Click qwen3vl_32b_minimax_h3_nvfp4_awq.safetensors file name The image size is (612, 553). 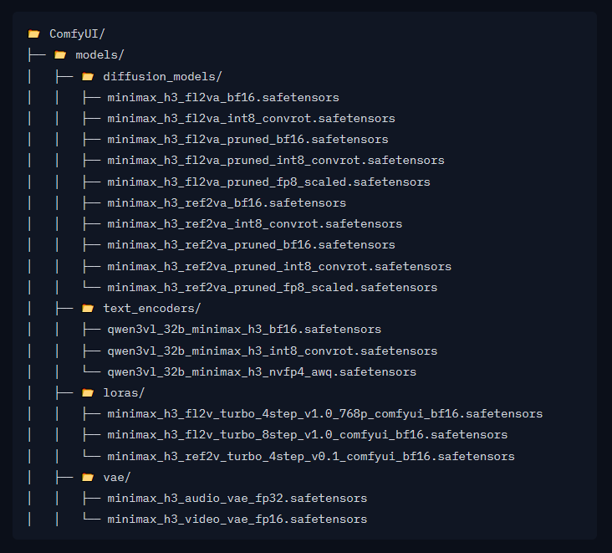[262, 372]
